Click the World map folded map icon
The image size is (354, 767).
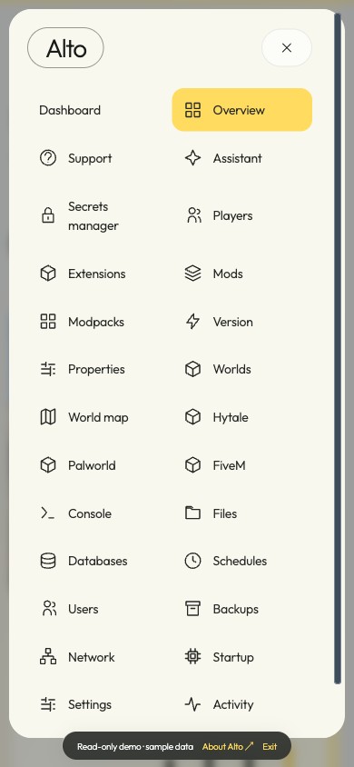48,417
